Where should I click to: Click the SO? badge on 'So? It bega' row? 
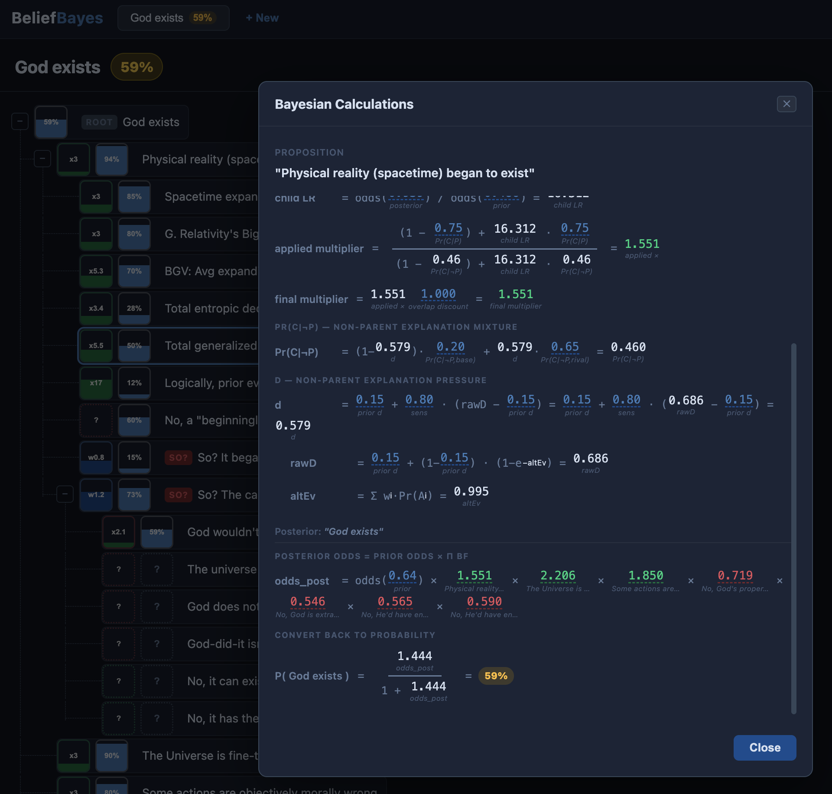tap(178, 458)
